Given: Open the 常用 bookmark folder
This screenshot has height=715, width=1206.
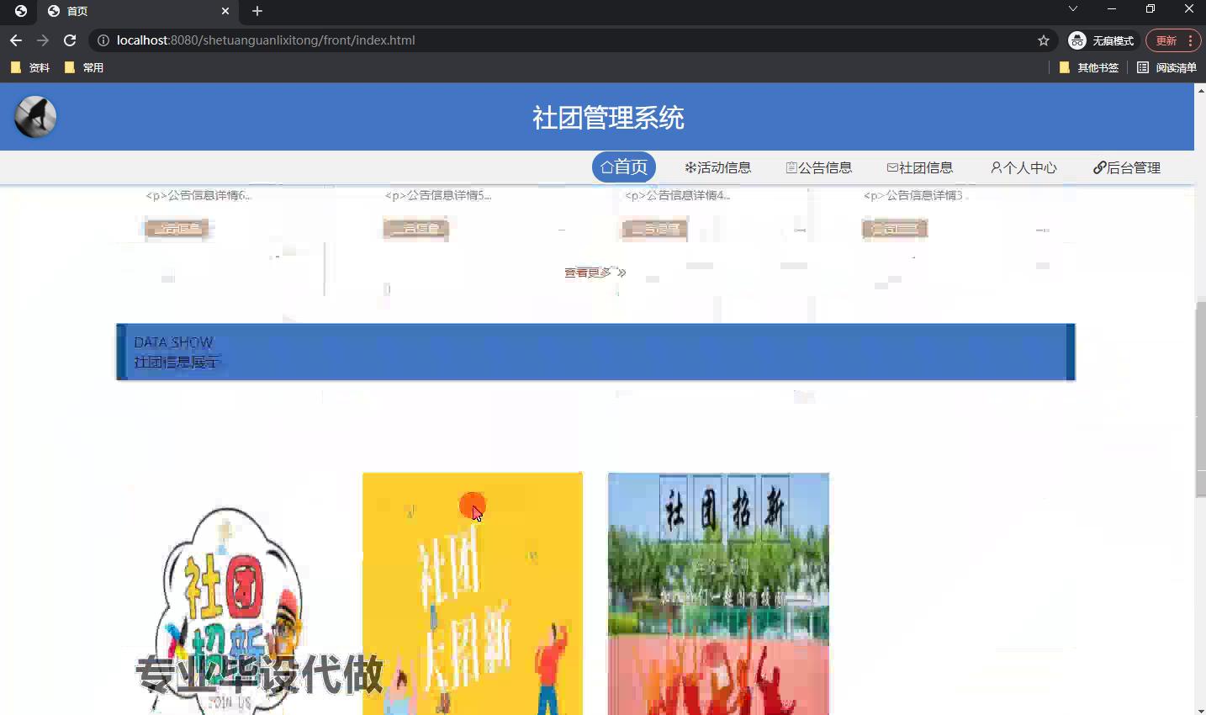Looking at the screenshot, I should (84, 67).
